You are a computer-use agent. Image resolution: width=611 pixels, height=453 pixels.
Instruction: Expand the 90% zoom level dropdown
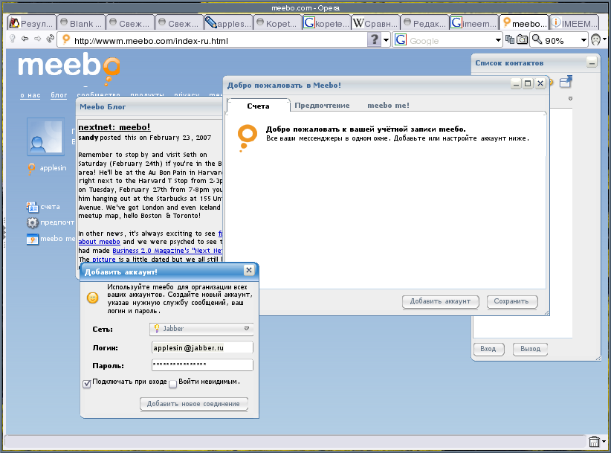coord(584,40)
